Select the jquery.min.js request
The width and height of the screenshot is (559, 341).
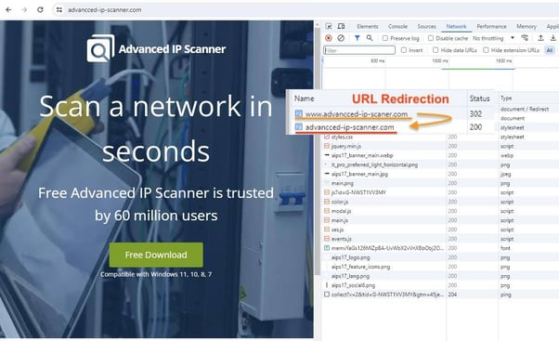pos(345,146)
